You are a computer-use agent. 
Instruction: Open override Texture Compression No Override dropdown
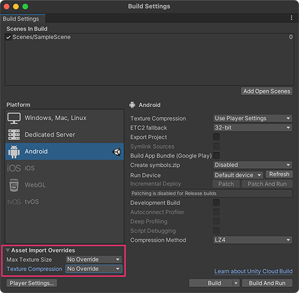[93, 269]
